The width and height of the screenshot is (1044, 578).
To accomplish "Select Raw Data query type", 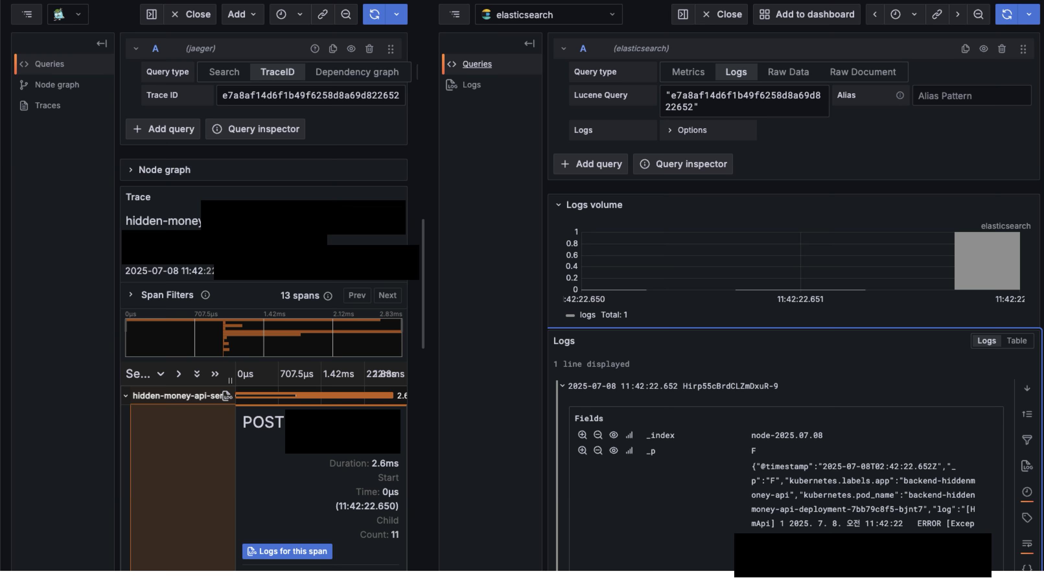I will click(788, 72).
